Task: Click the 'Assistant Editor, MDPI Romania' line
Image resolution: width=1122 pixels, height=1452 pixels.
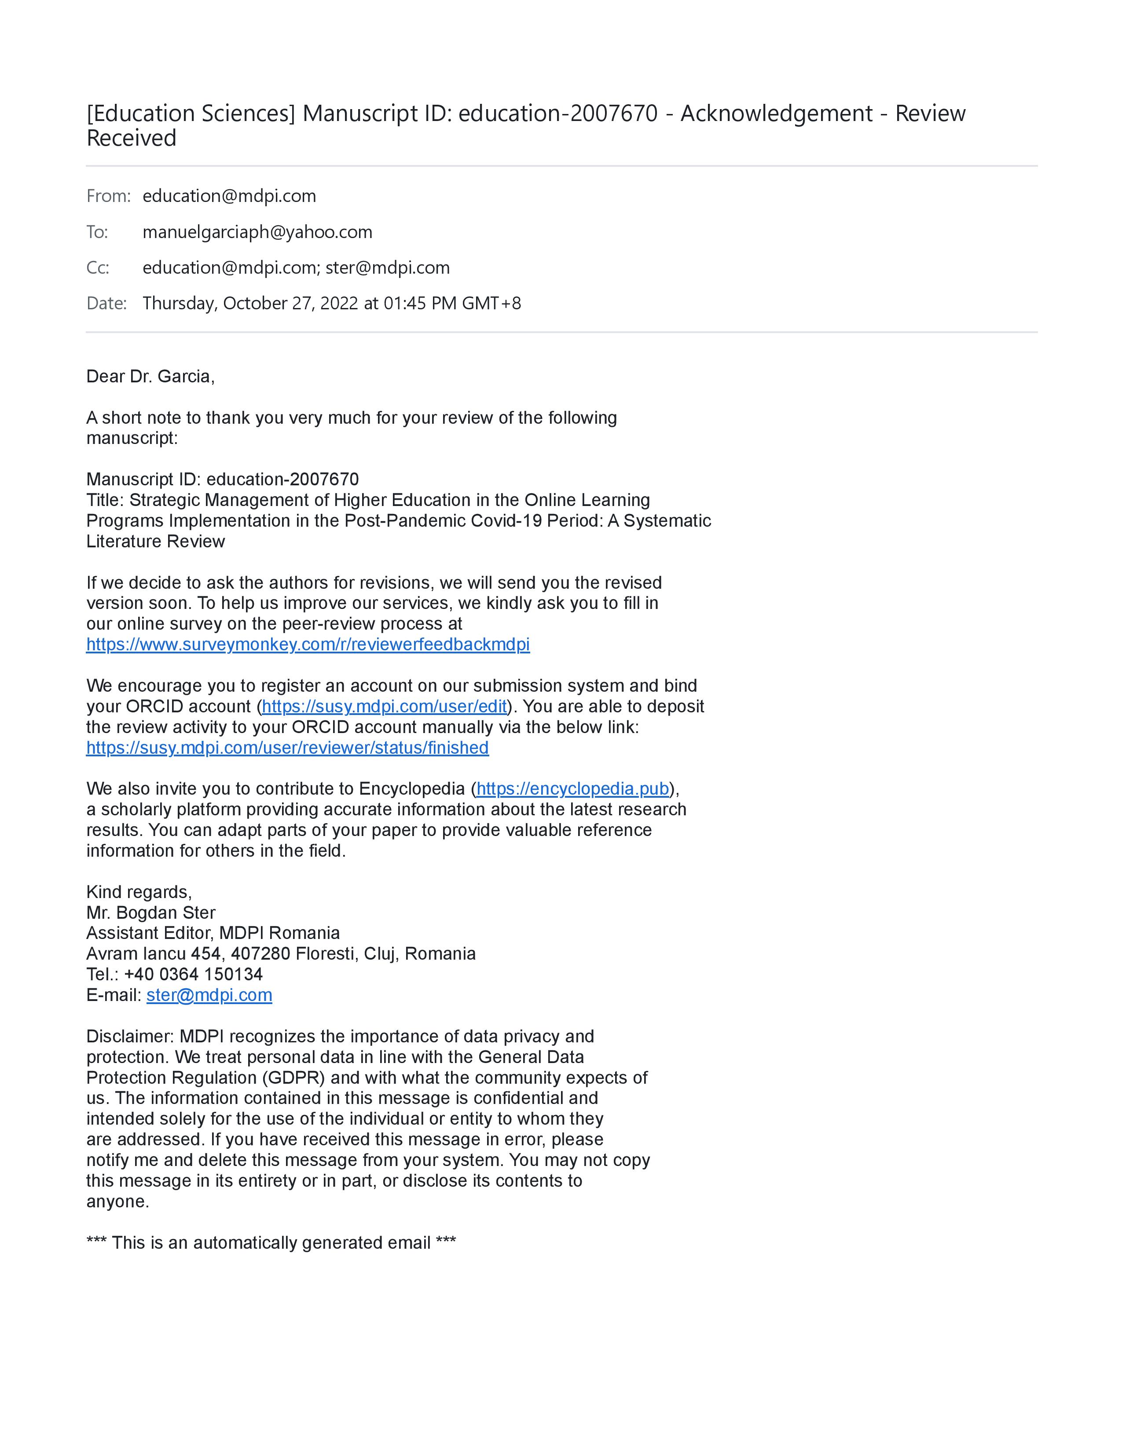Action: [213, 933]
